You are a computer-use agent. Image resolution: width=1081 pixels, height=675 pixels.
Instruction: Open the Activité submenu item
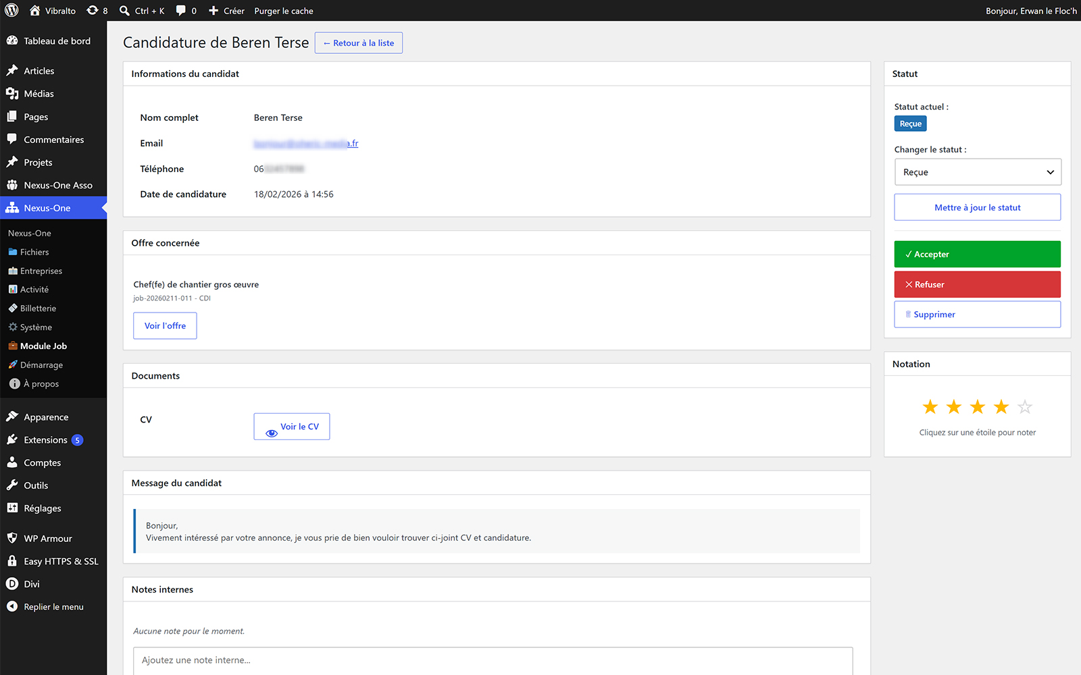click(34, 290)
